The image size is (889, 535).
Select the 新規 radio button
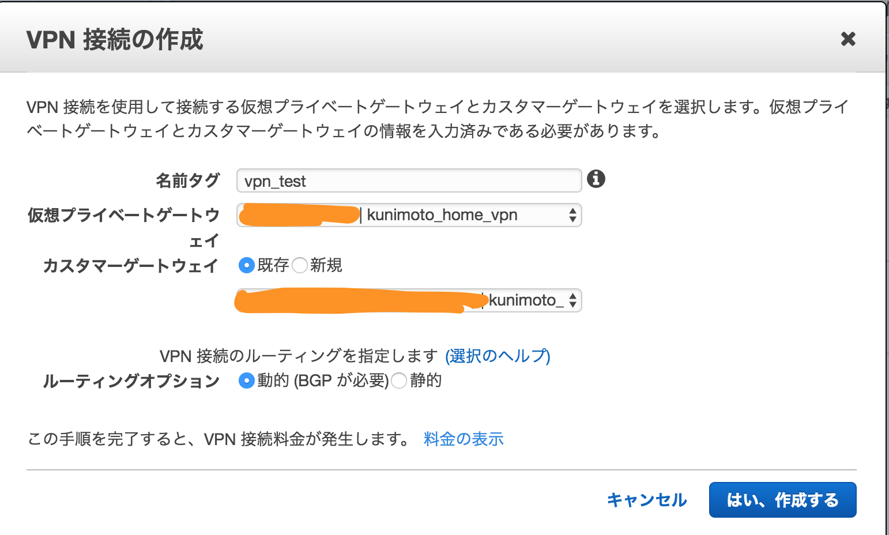click(300, 265)
